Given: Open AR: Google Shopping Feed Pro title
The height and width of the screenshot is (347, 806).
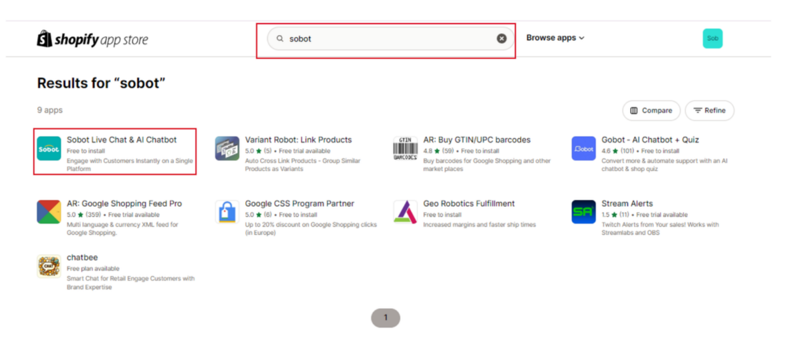Looking at the screenshot, I should (x=124, y=204).
